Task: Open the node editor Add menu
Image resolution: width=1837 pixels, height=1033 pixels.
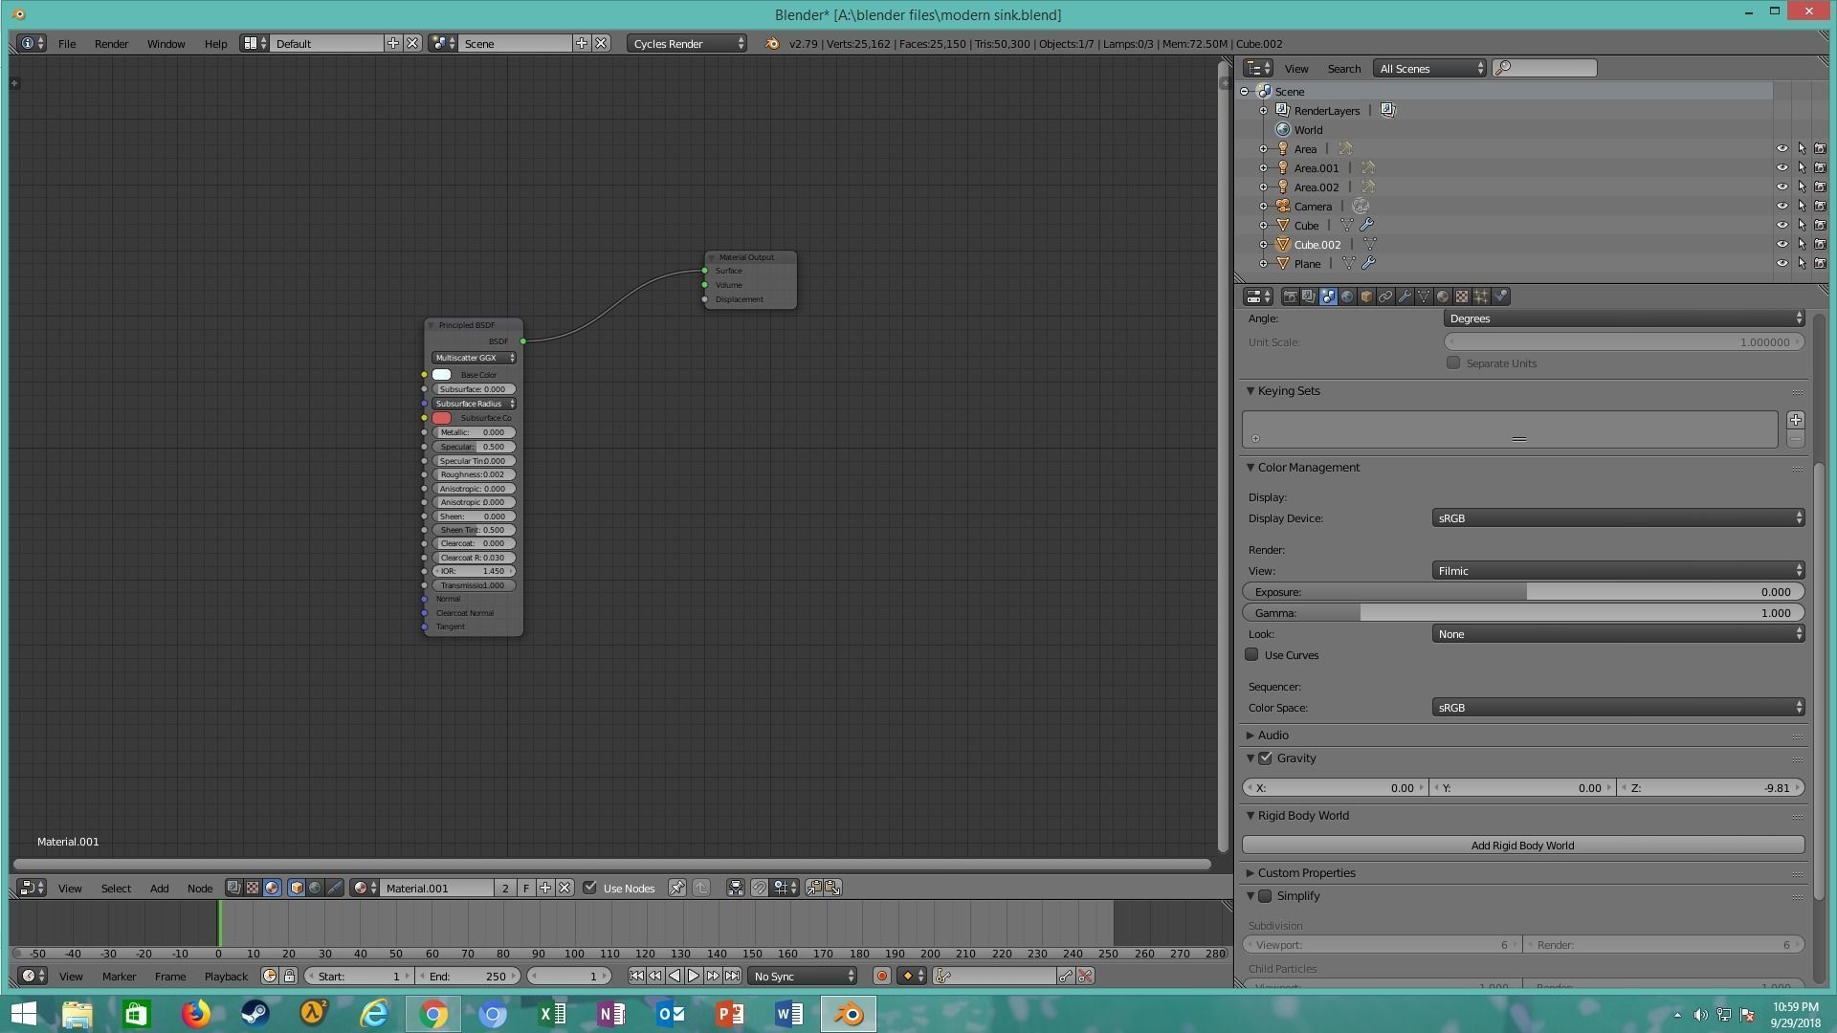Action: 159,889
